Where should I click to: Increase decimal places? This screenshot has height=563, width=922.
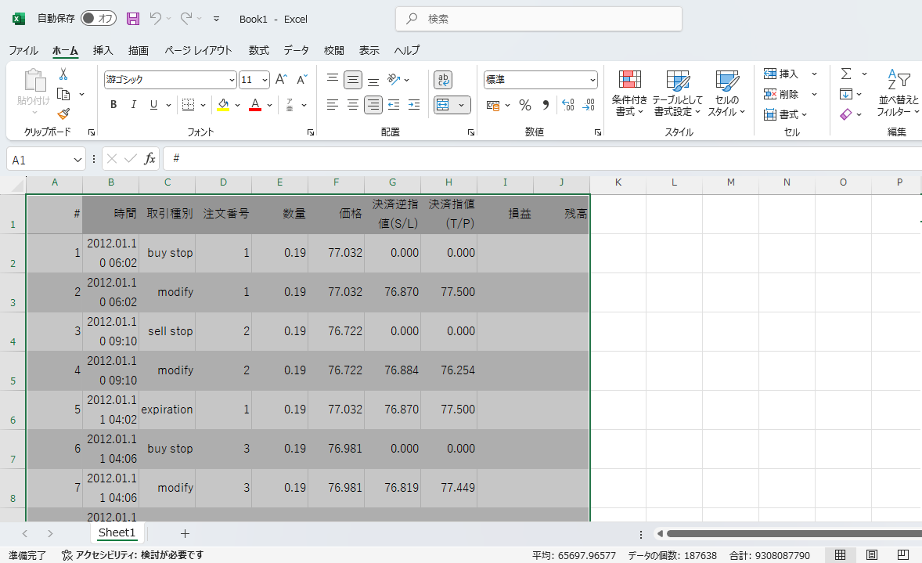pos(568,105)
